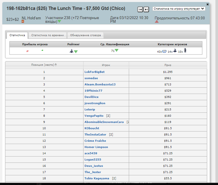The image size is (218, 185).
Task: Click prize value $1,295
Action: tap(168, 72)
